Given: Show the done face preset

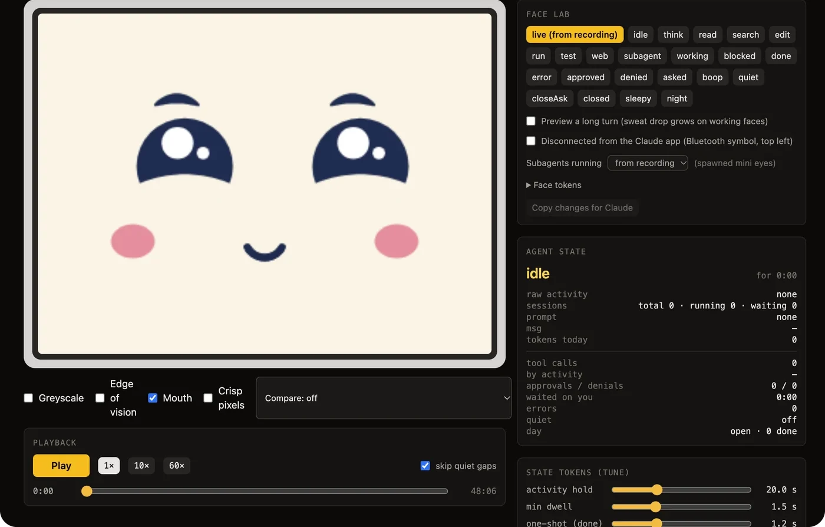Looking at the screenshot, I should (x=781, y=56).
